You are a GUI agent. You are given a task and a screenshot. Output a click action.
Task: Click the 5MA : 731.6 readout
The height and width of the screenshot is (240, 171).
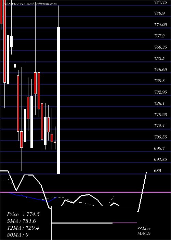(x=21, y=221)
